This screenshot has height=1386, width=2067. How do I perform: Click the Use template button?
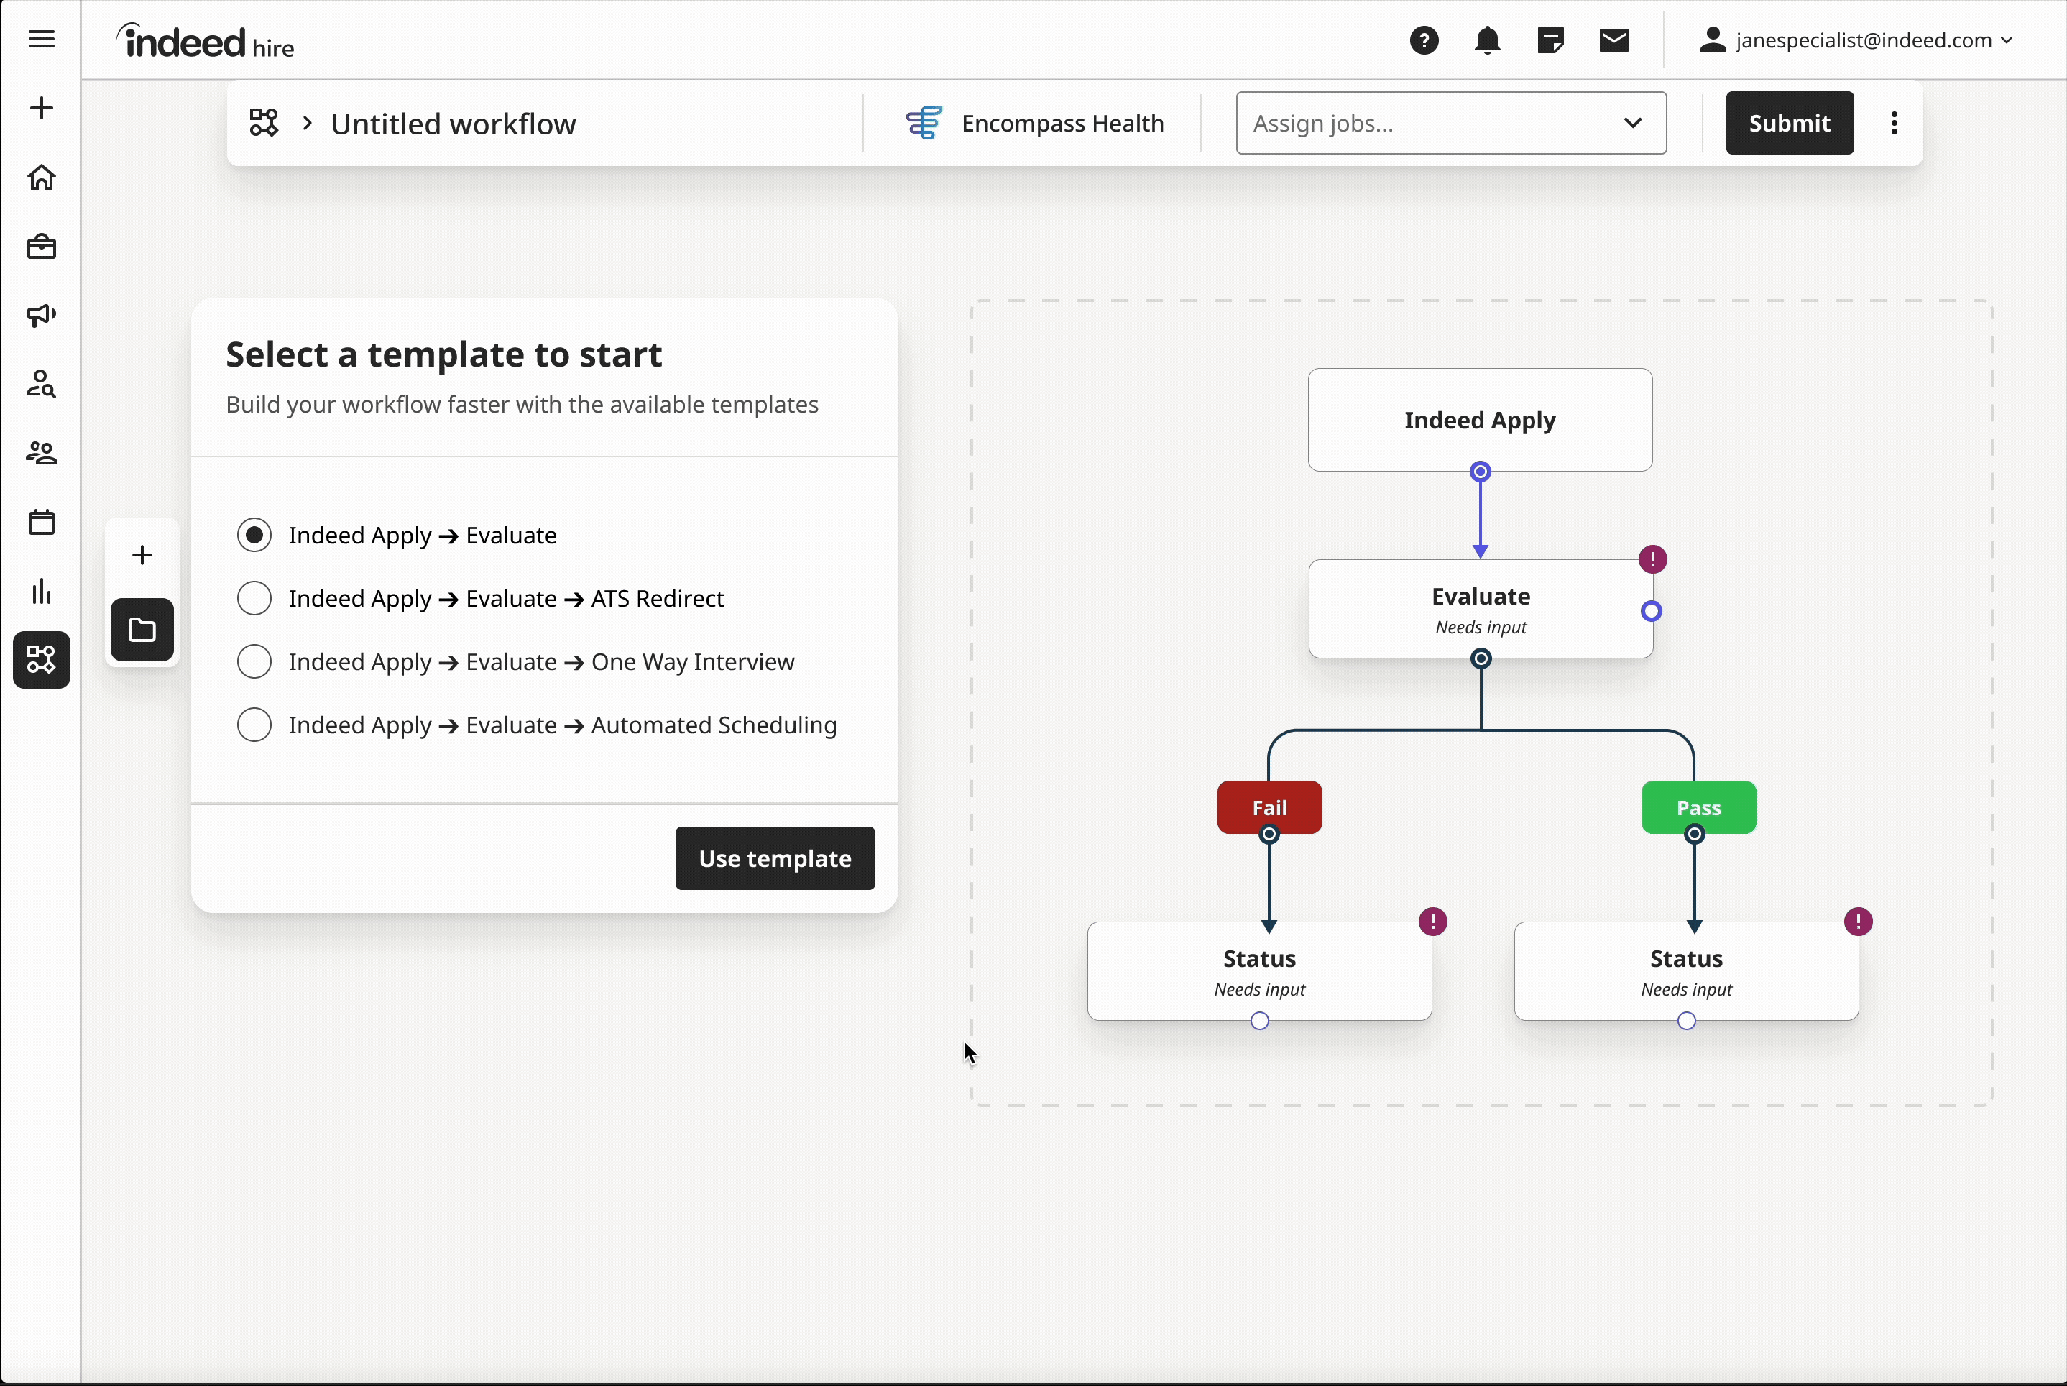click(x=775, y=858)
